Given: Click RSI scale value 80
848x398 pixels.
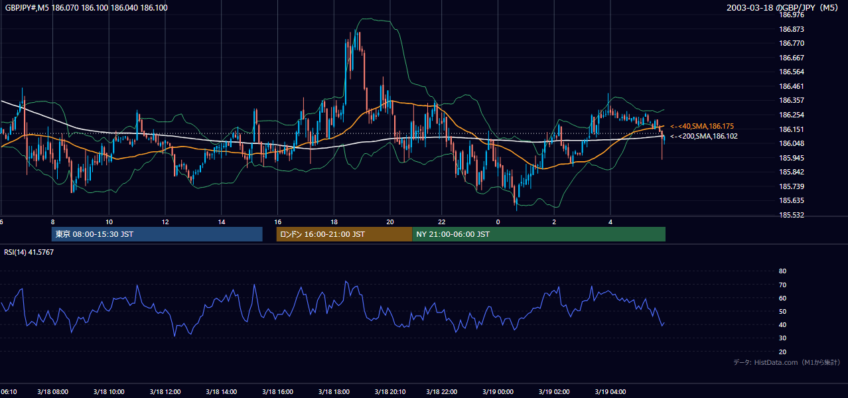Looking at the screenshot, I should click(782, 271).
